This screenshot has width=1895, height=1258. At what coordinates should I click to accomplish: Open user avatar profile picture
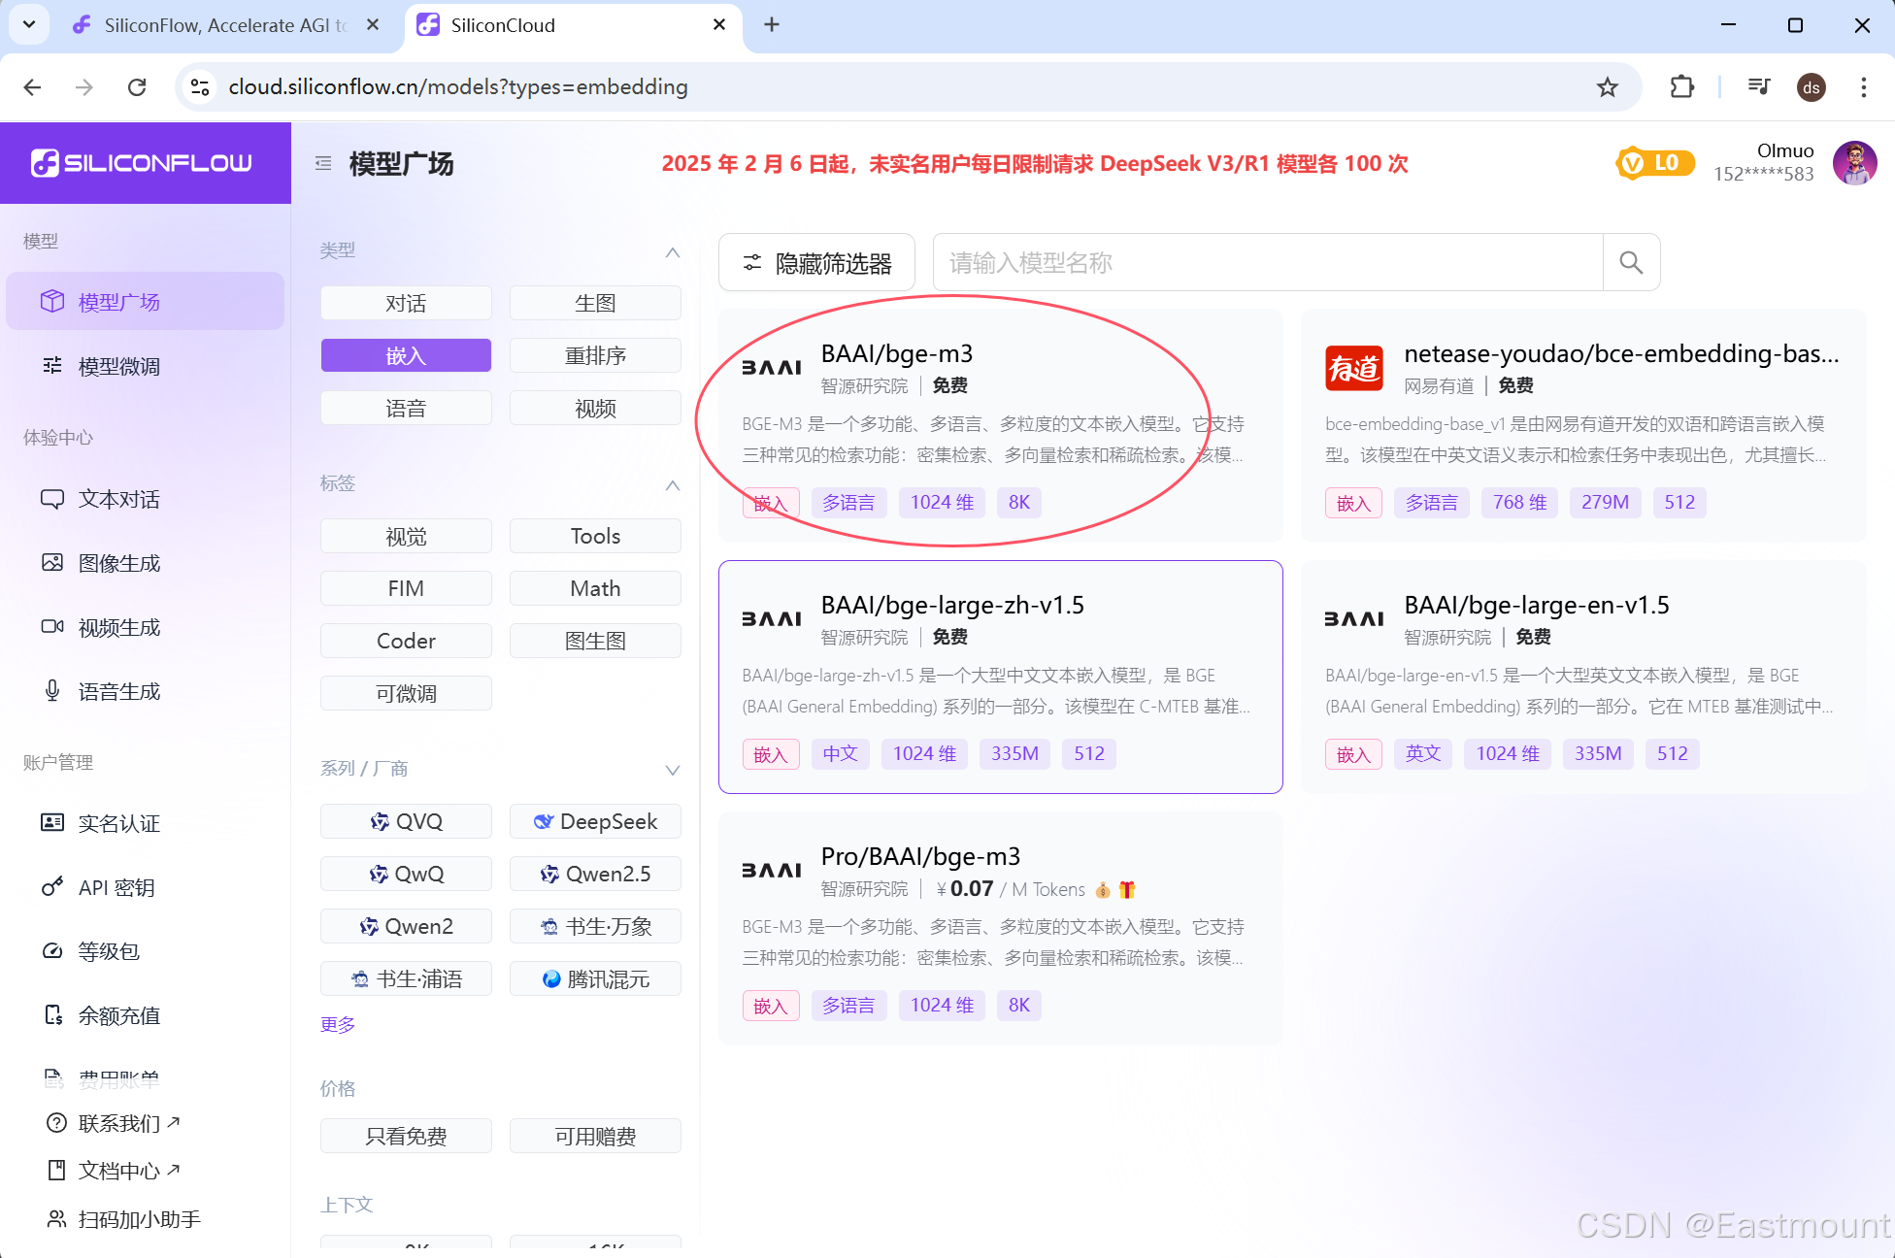pos(1854,163)
